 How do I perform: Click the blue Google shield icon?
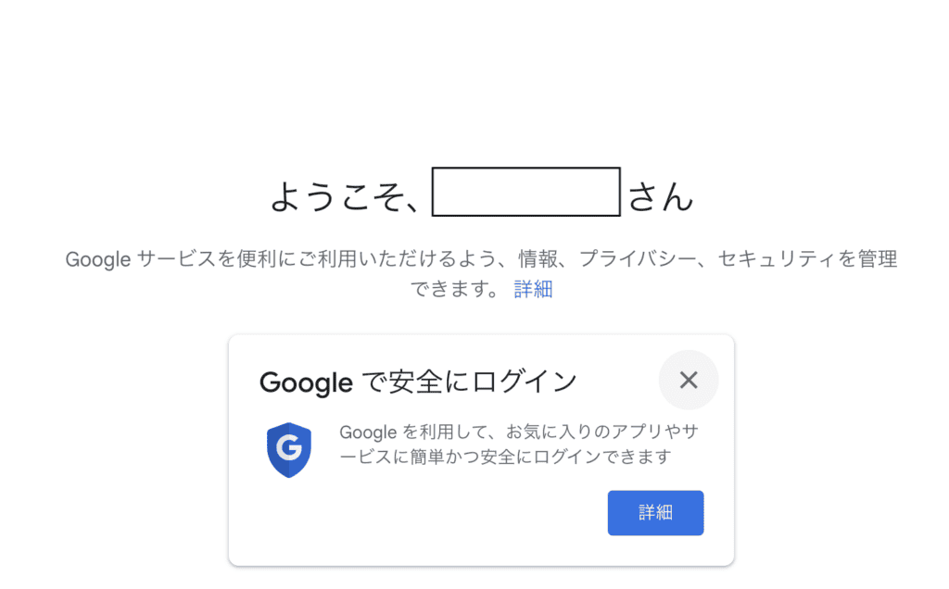(x=289, y=450)
